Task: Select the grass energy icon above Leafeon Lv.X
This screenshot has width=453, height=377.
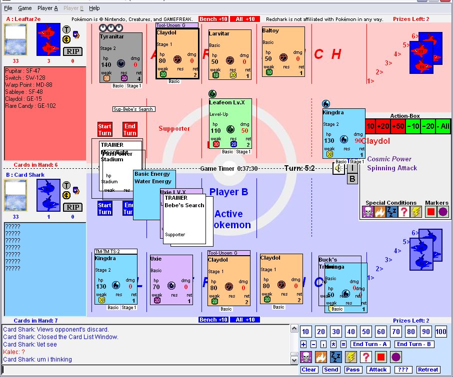Action: point(212,94)
